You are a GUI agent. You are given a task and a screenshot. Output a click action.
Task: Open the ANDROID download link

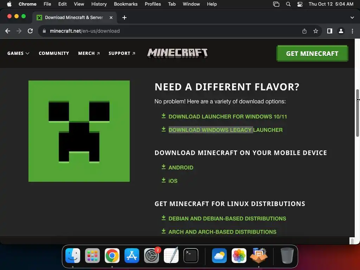point(181,168)
